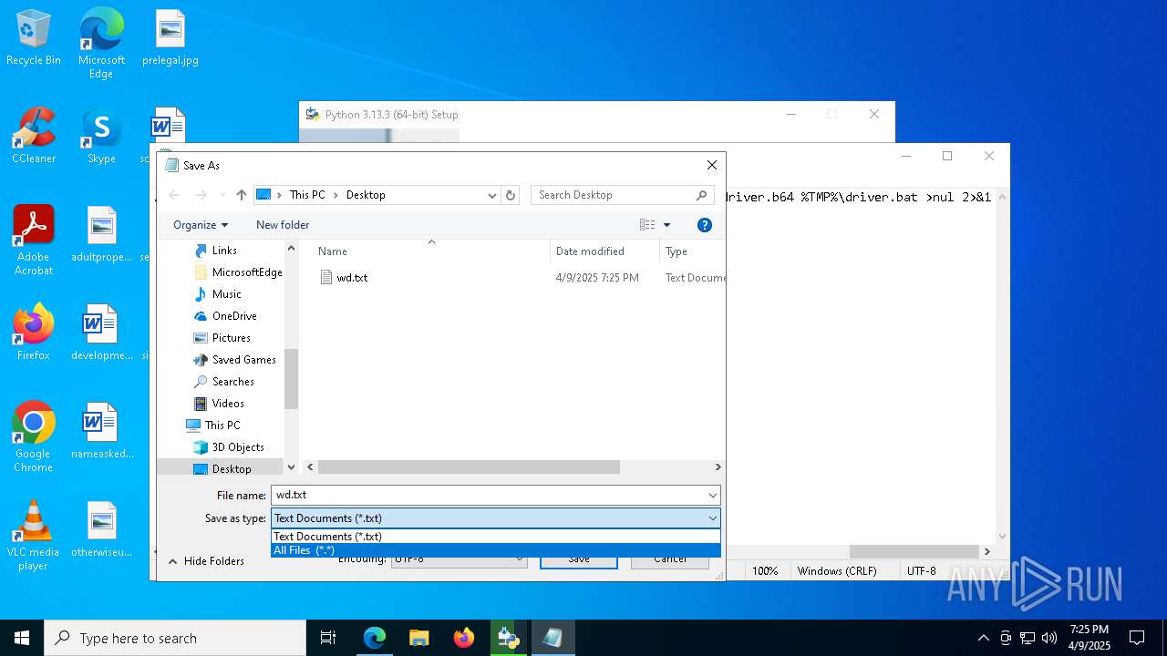Click the Notepad horizontal scrollbar
Screen dimensions: 1167x656
click(x=914, y=551)
